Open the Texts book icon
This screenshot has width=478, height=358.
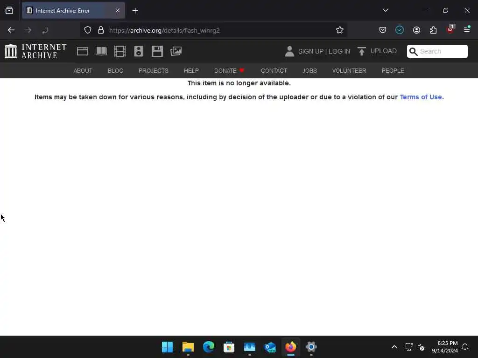click(101, 51)
